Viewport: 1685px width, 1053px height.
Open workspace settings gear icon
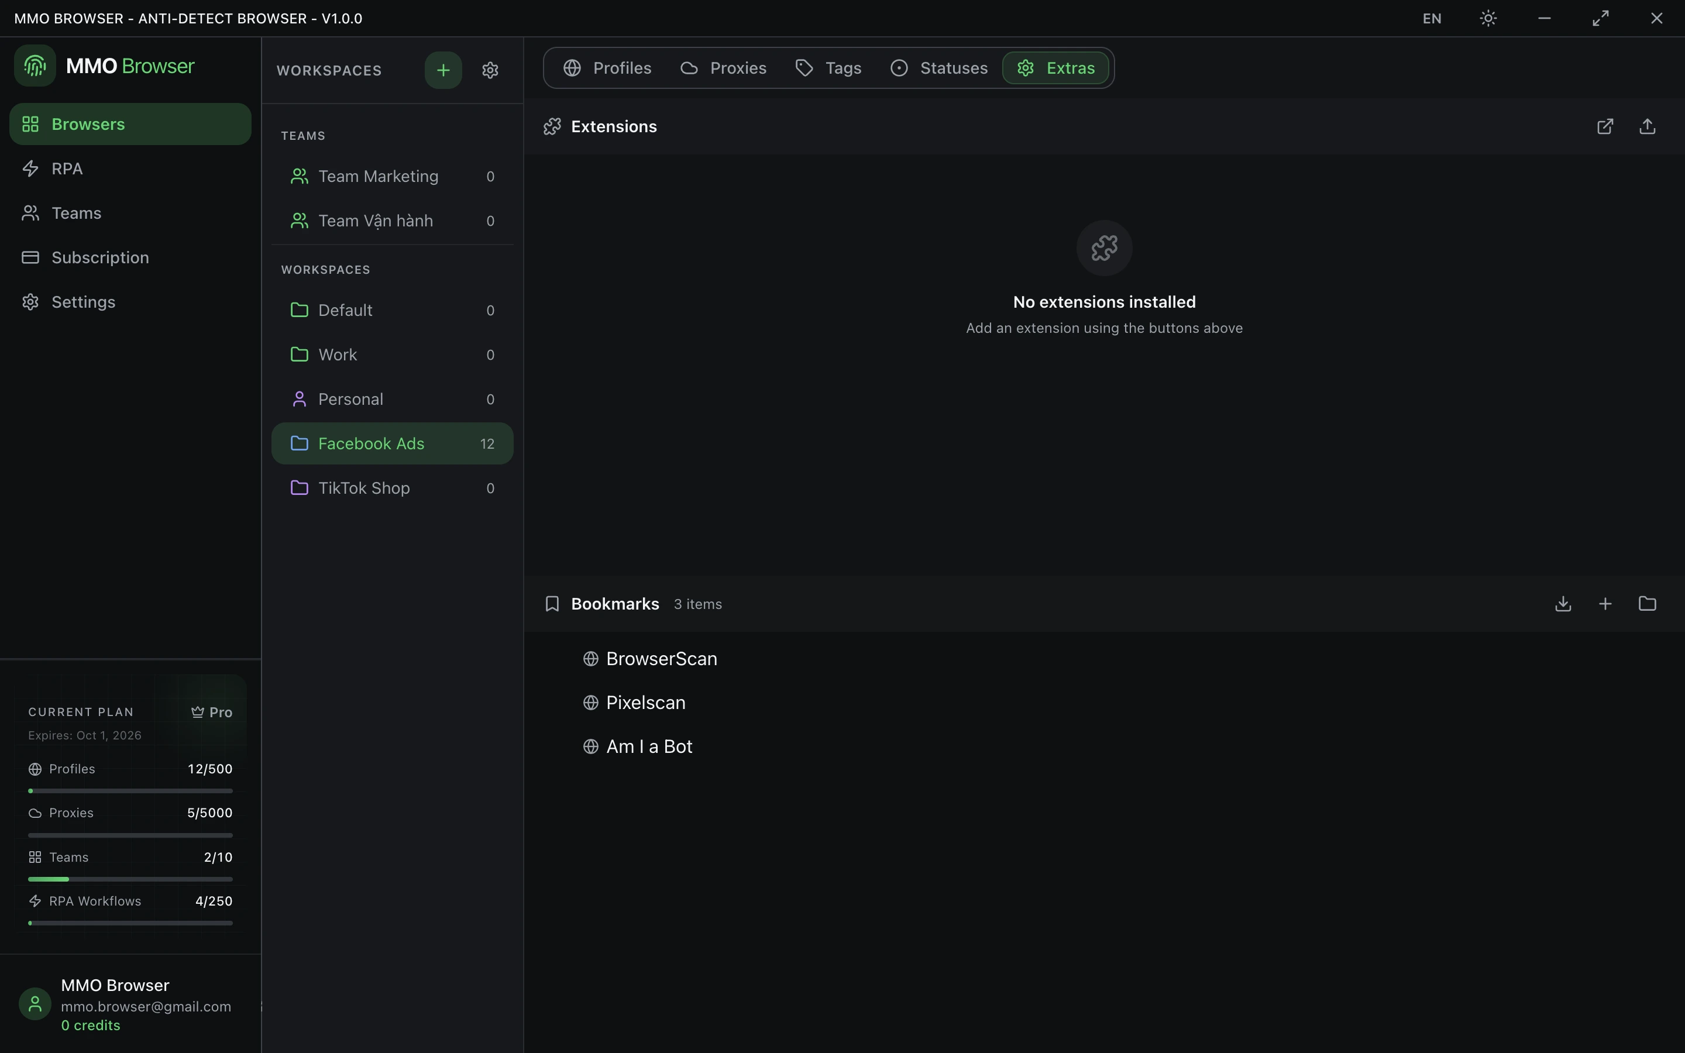point(490,70)
